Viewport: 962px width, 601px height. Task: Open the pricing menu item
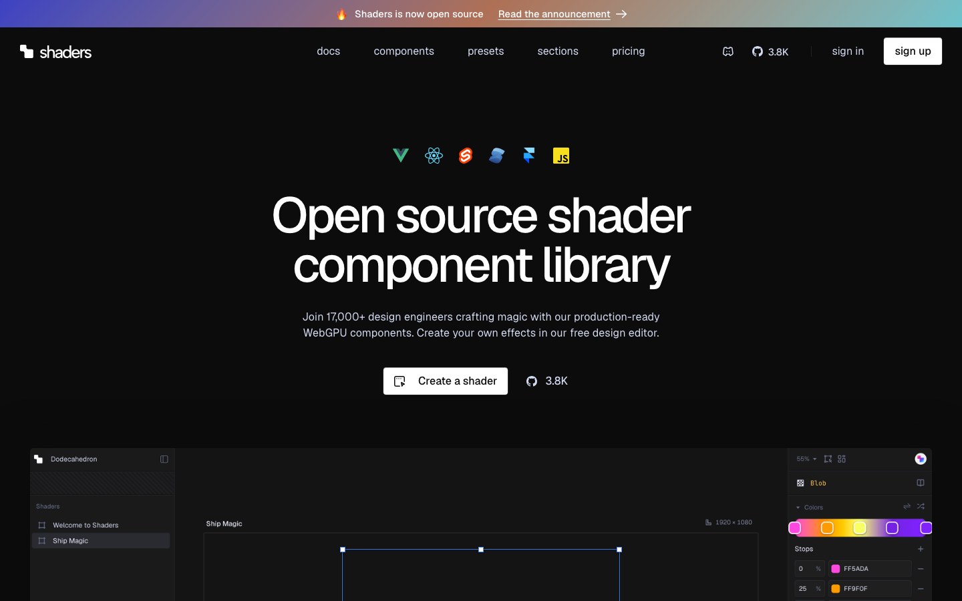628,51
